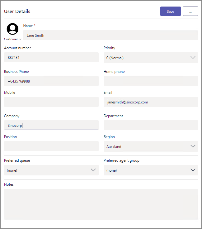The width and height of the screenshot is (202, 229).
Task: Expand the Priority dropdown
Action: (151, 58)
